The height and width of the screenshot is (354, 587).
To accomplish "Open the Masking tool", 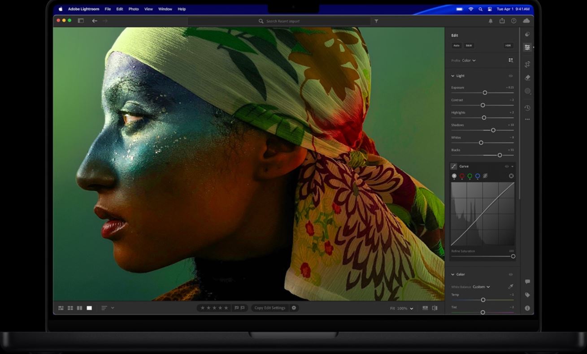I will tap(527, 91).
